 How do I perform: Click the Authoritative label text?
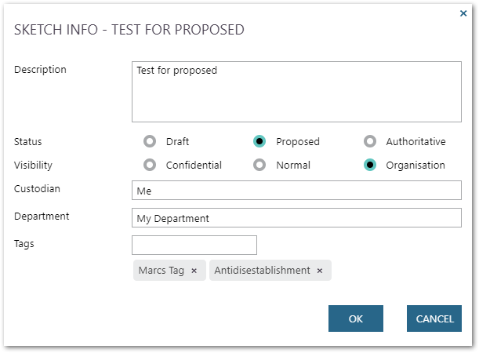point(415,141)
